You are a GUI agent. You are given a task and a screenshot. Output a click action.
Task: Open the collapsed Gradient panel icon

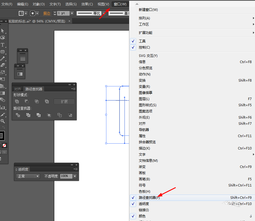tap(20, 74)
